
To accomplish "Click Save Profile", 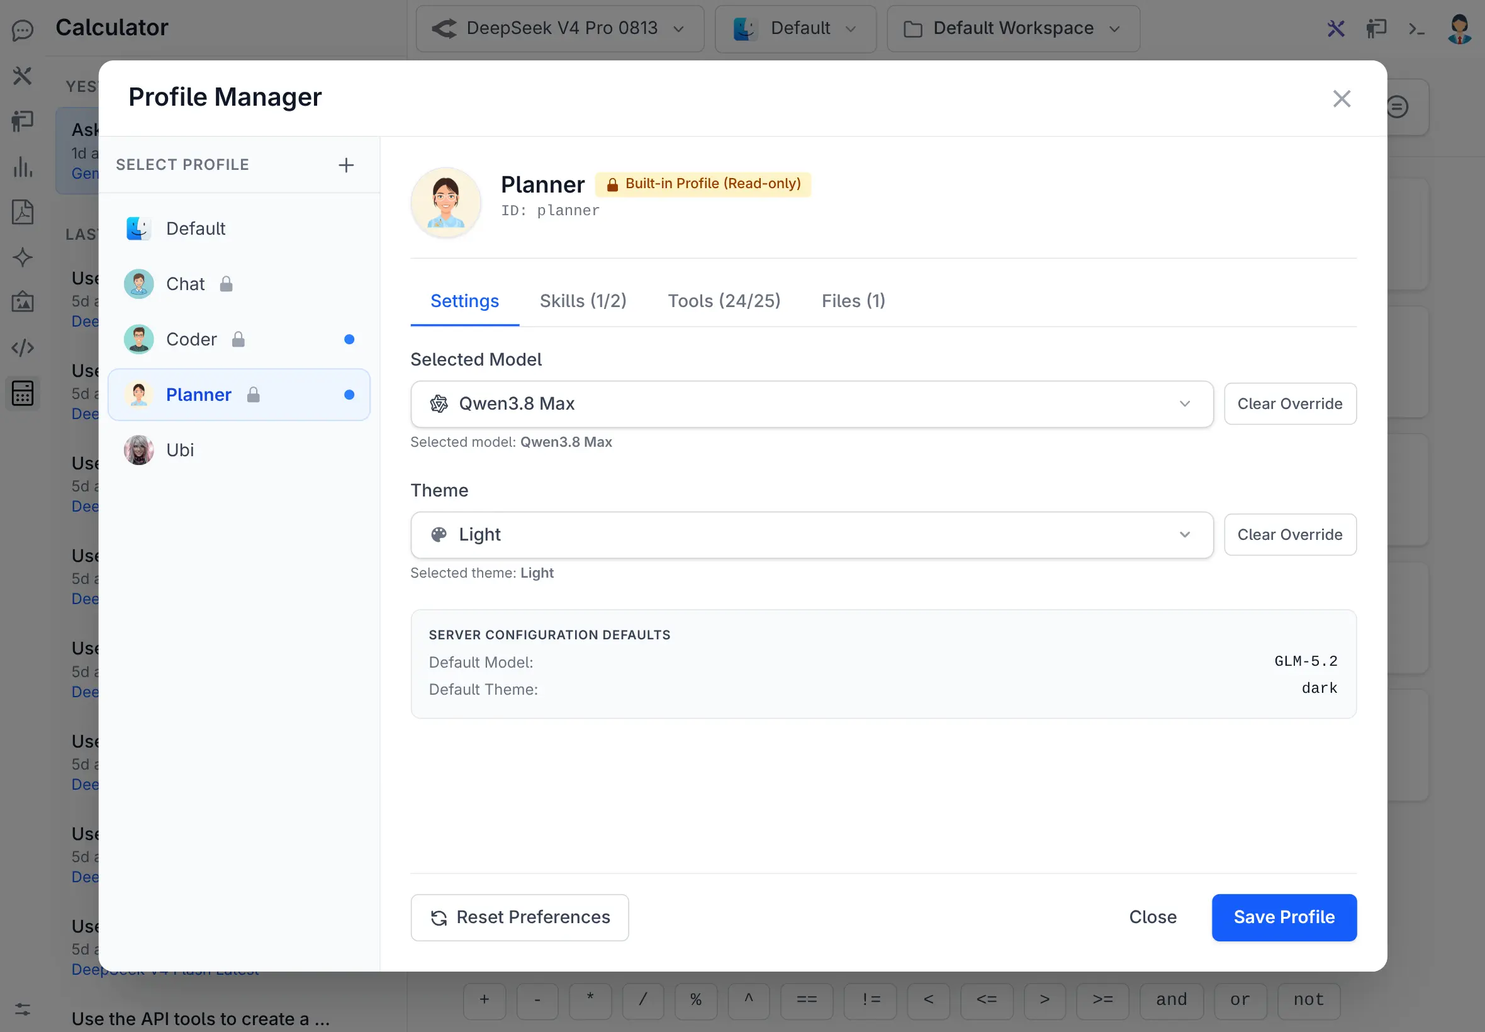I will [x=1283, y=917].
